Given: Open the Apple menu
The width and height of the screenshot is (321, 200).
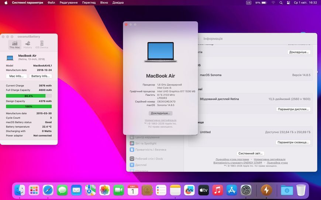Looking at the screenshot, I should coord(6,3).
